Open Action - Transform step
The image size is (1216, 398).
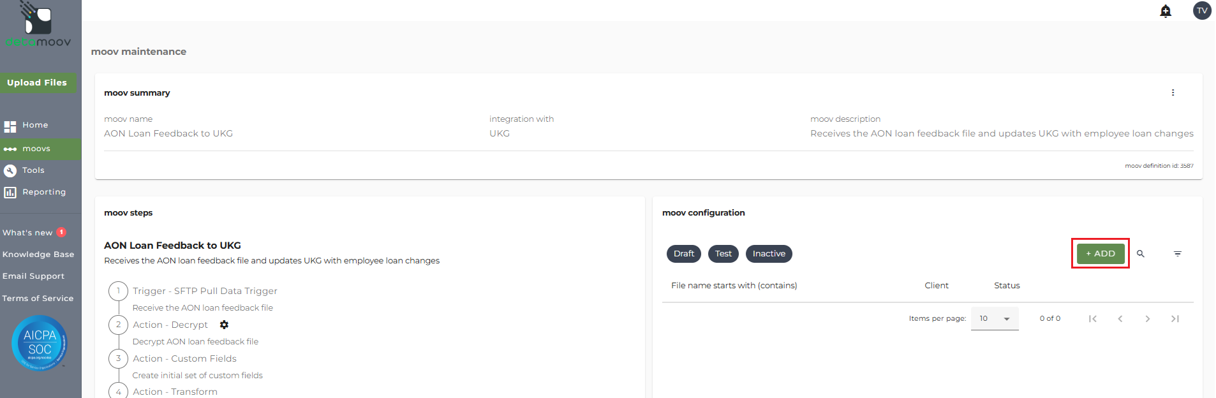coord(175,392)
